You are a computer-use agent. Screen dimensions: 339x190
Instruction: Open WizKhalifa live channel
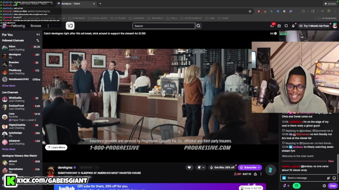click(x=21, y=99)
